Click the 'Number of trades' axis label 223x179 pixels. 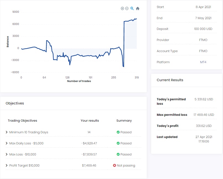coord(79,81)
